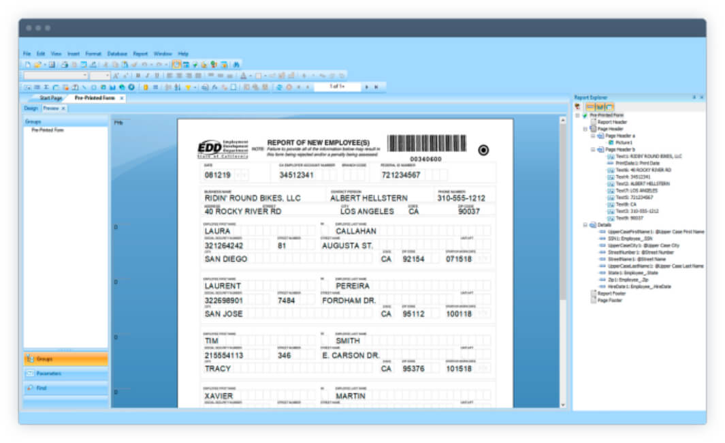Collapse the Details tree node
The image size is (725, 443).
(585, 225)
